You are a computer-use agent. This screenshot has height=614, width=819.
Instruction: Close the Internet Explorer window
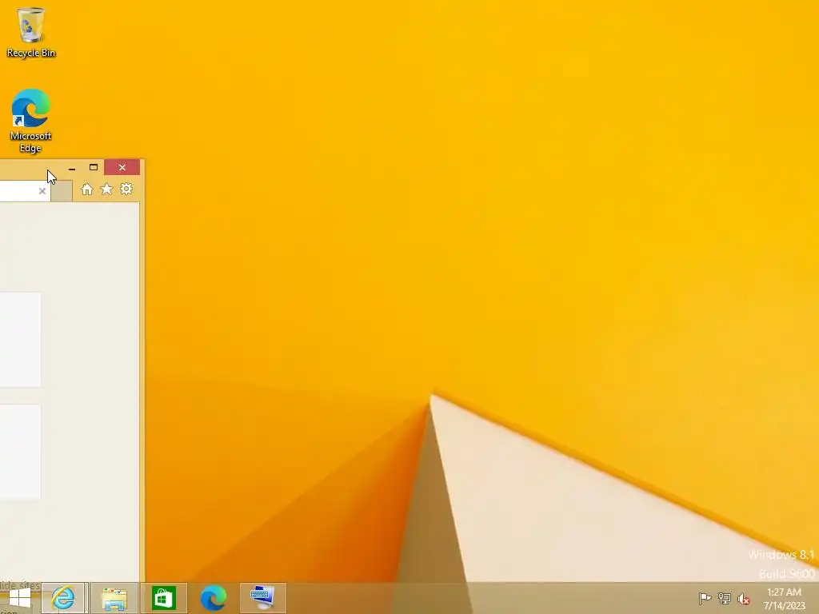pos(122,168)
